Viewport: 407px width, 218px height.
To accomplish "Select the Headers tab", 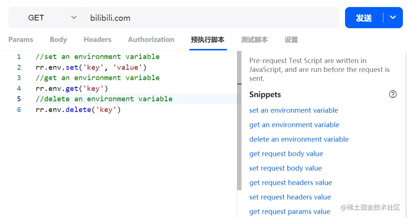I will tap(98, 40).
